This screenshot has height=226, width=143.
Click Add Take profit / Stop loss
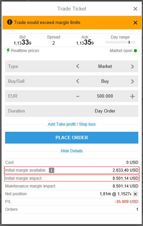(71, 124)
